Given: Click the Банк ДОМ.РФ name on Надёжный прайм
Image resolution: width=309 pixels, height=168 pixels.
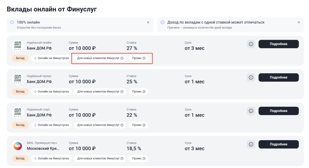Looking at the screenshot, I should click(39, 48).
